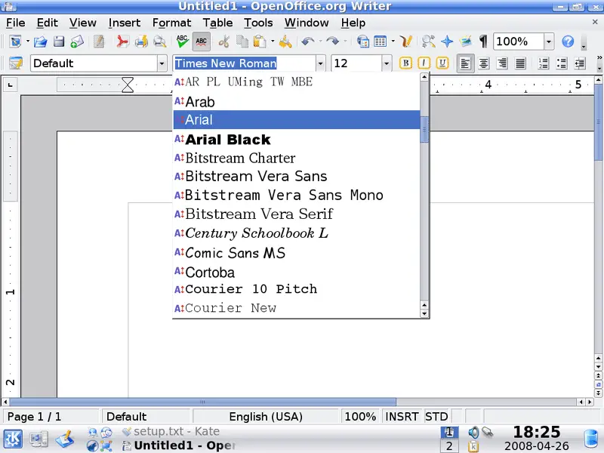Click the Undo arrow icon
Screen dimensions: 604x453
click(307, 42)
